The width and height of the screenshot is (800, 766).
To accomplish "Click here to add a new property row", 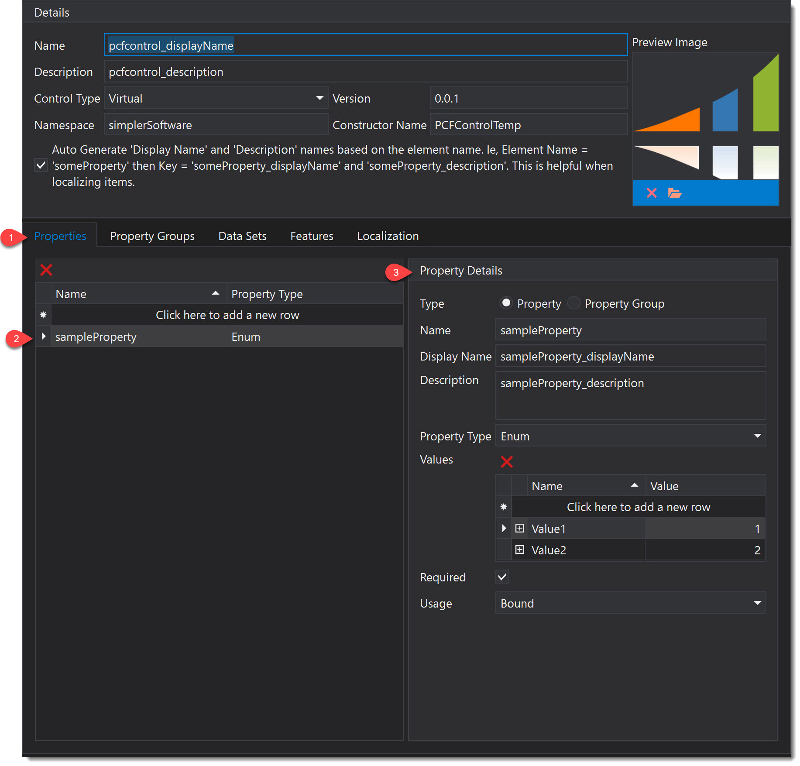I will click(227, 315).
